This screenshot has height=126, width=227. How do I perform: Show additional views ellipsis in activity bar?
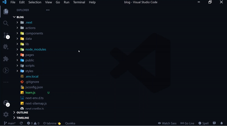tap(6, 82)
